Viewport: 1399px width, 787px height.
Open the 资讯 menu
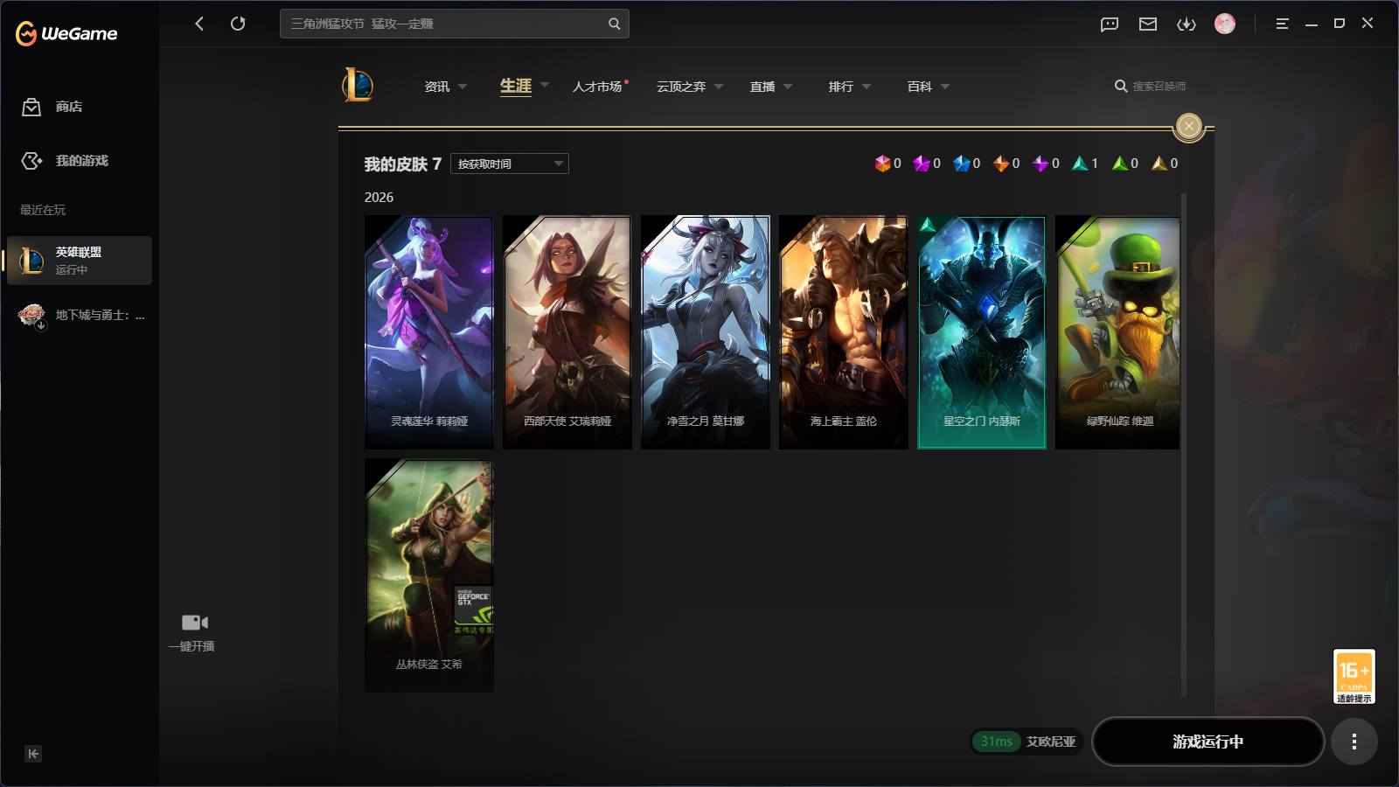click(x=437, y=87)
